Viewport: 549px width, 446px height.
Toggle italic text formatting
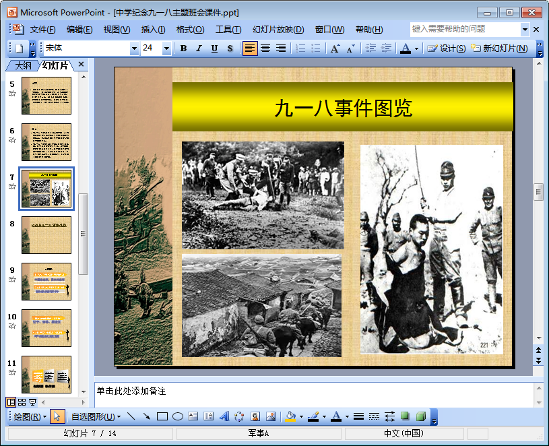click(x=199, y=49)
